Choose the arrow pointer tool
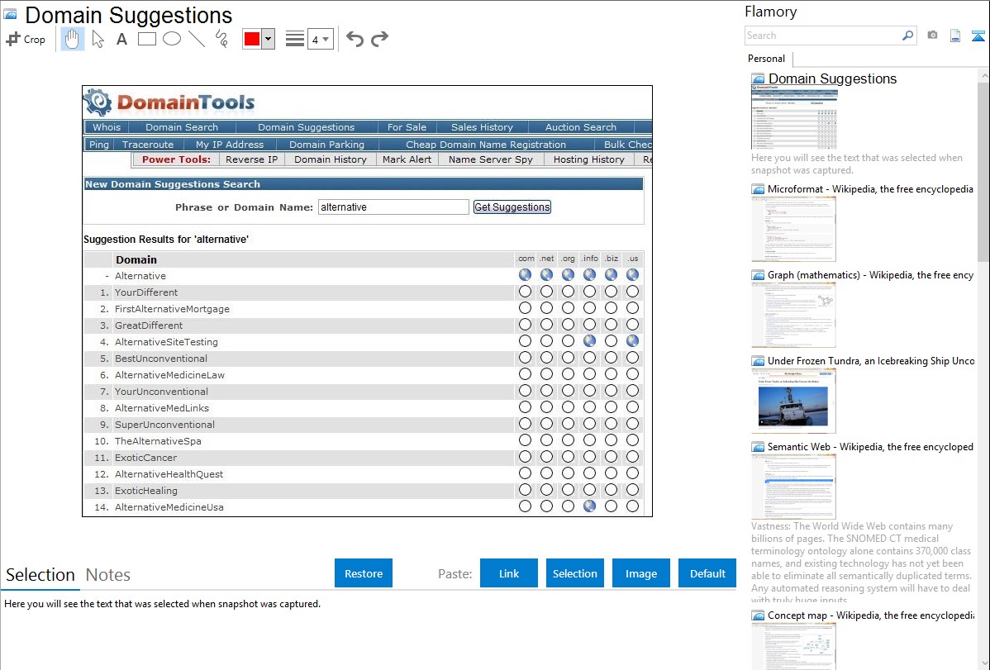This screenshot has width=990, height=670. coord(98,39)
